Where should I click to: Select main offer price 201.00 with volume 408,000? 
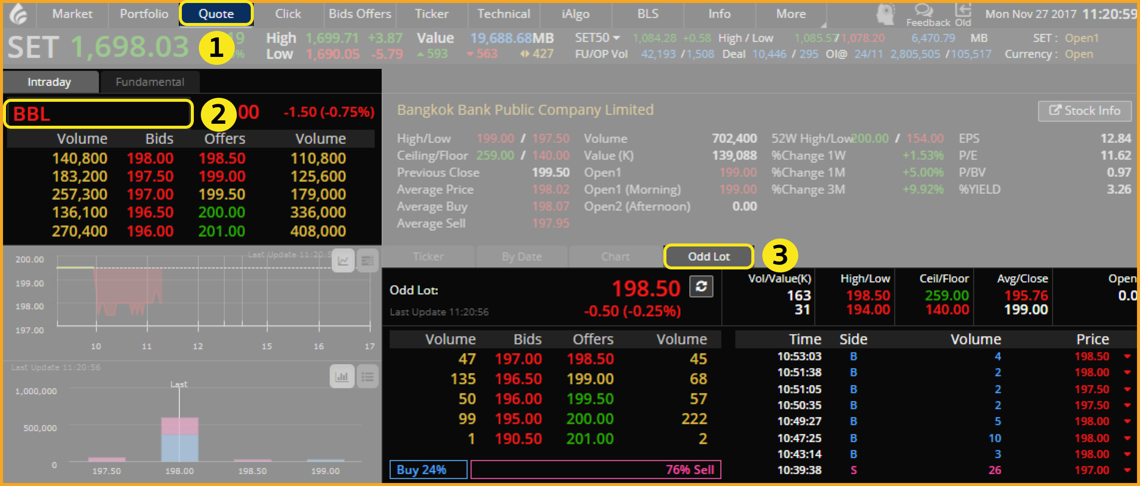point(222,231)
